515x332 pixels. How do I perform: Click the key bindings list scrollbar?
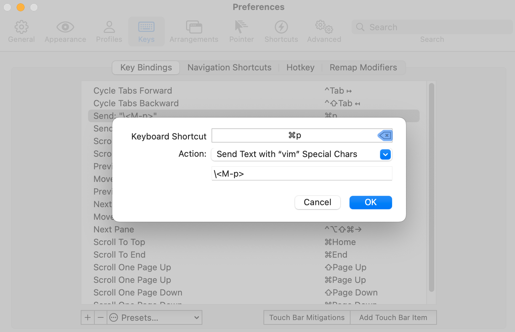[432, 188]
